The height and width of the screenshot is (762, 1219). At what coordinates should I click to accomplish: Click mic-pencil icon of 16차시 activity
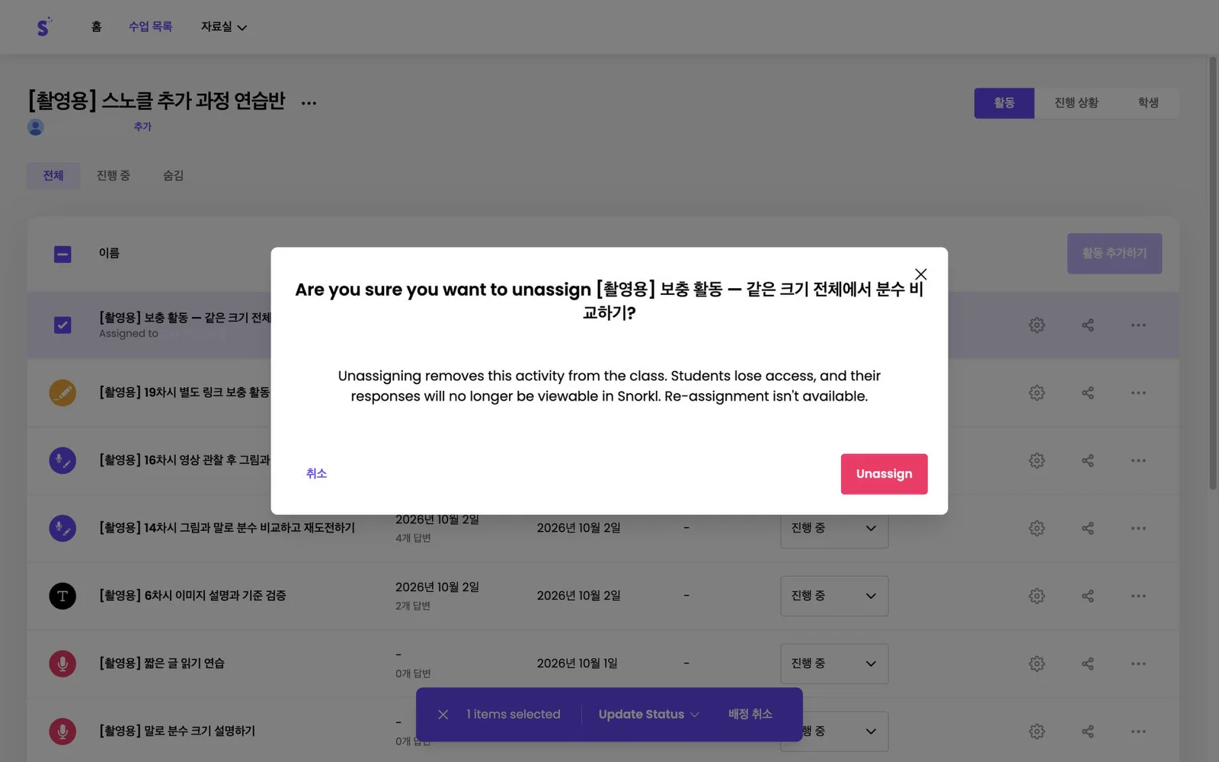click(x=62, y=461)
